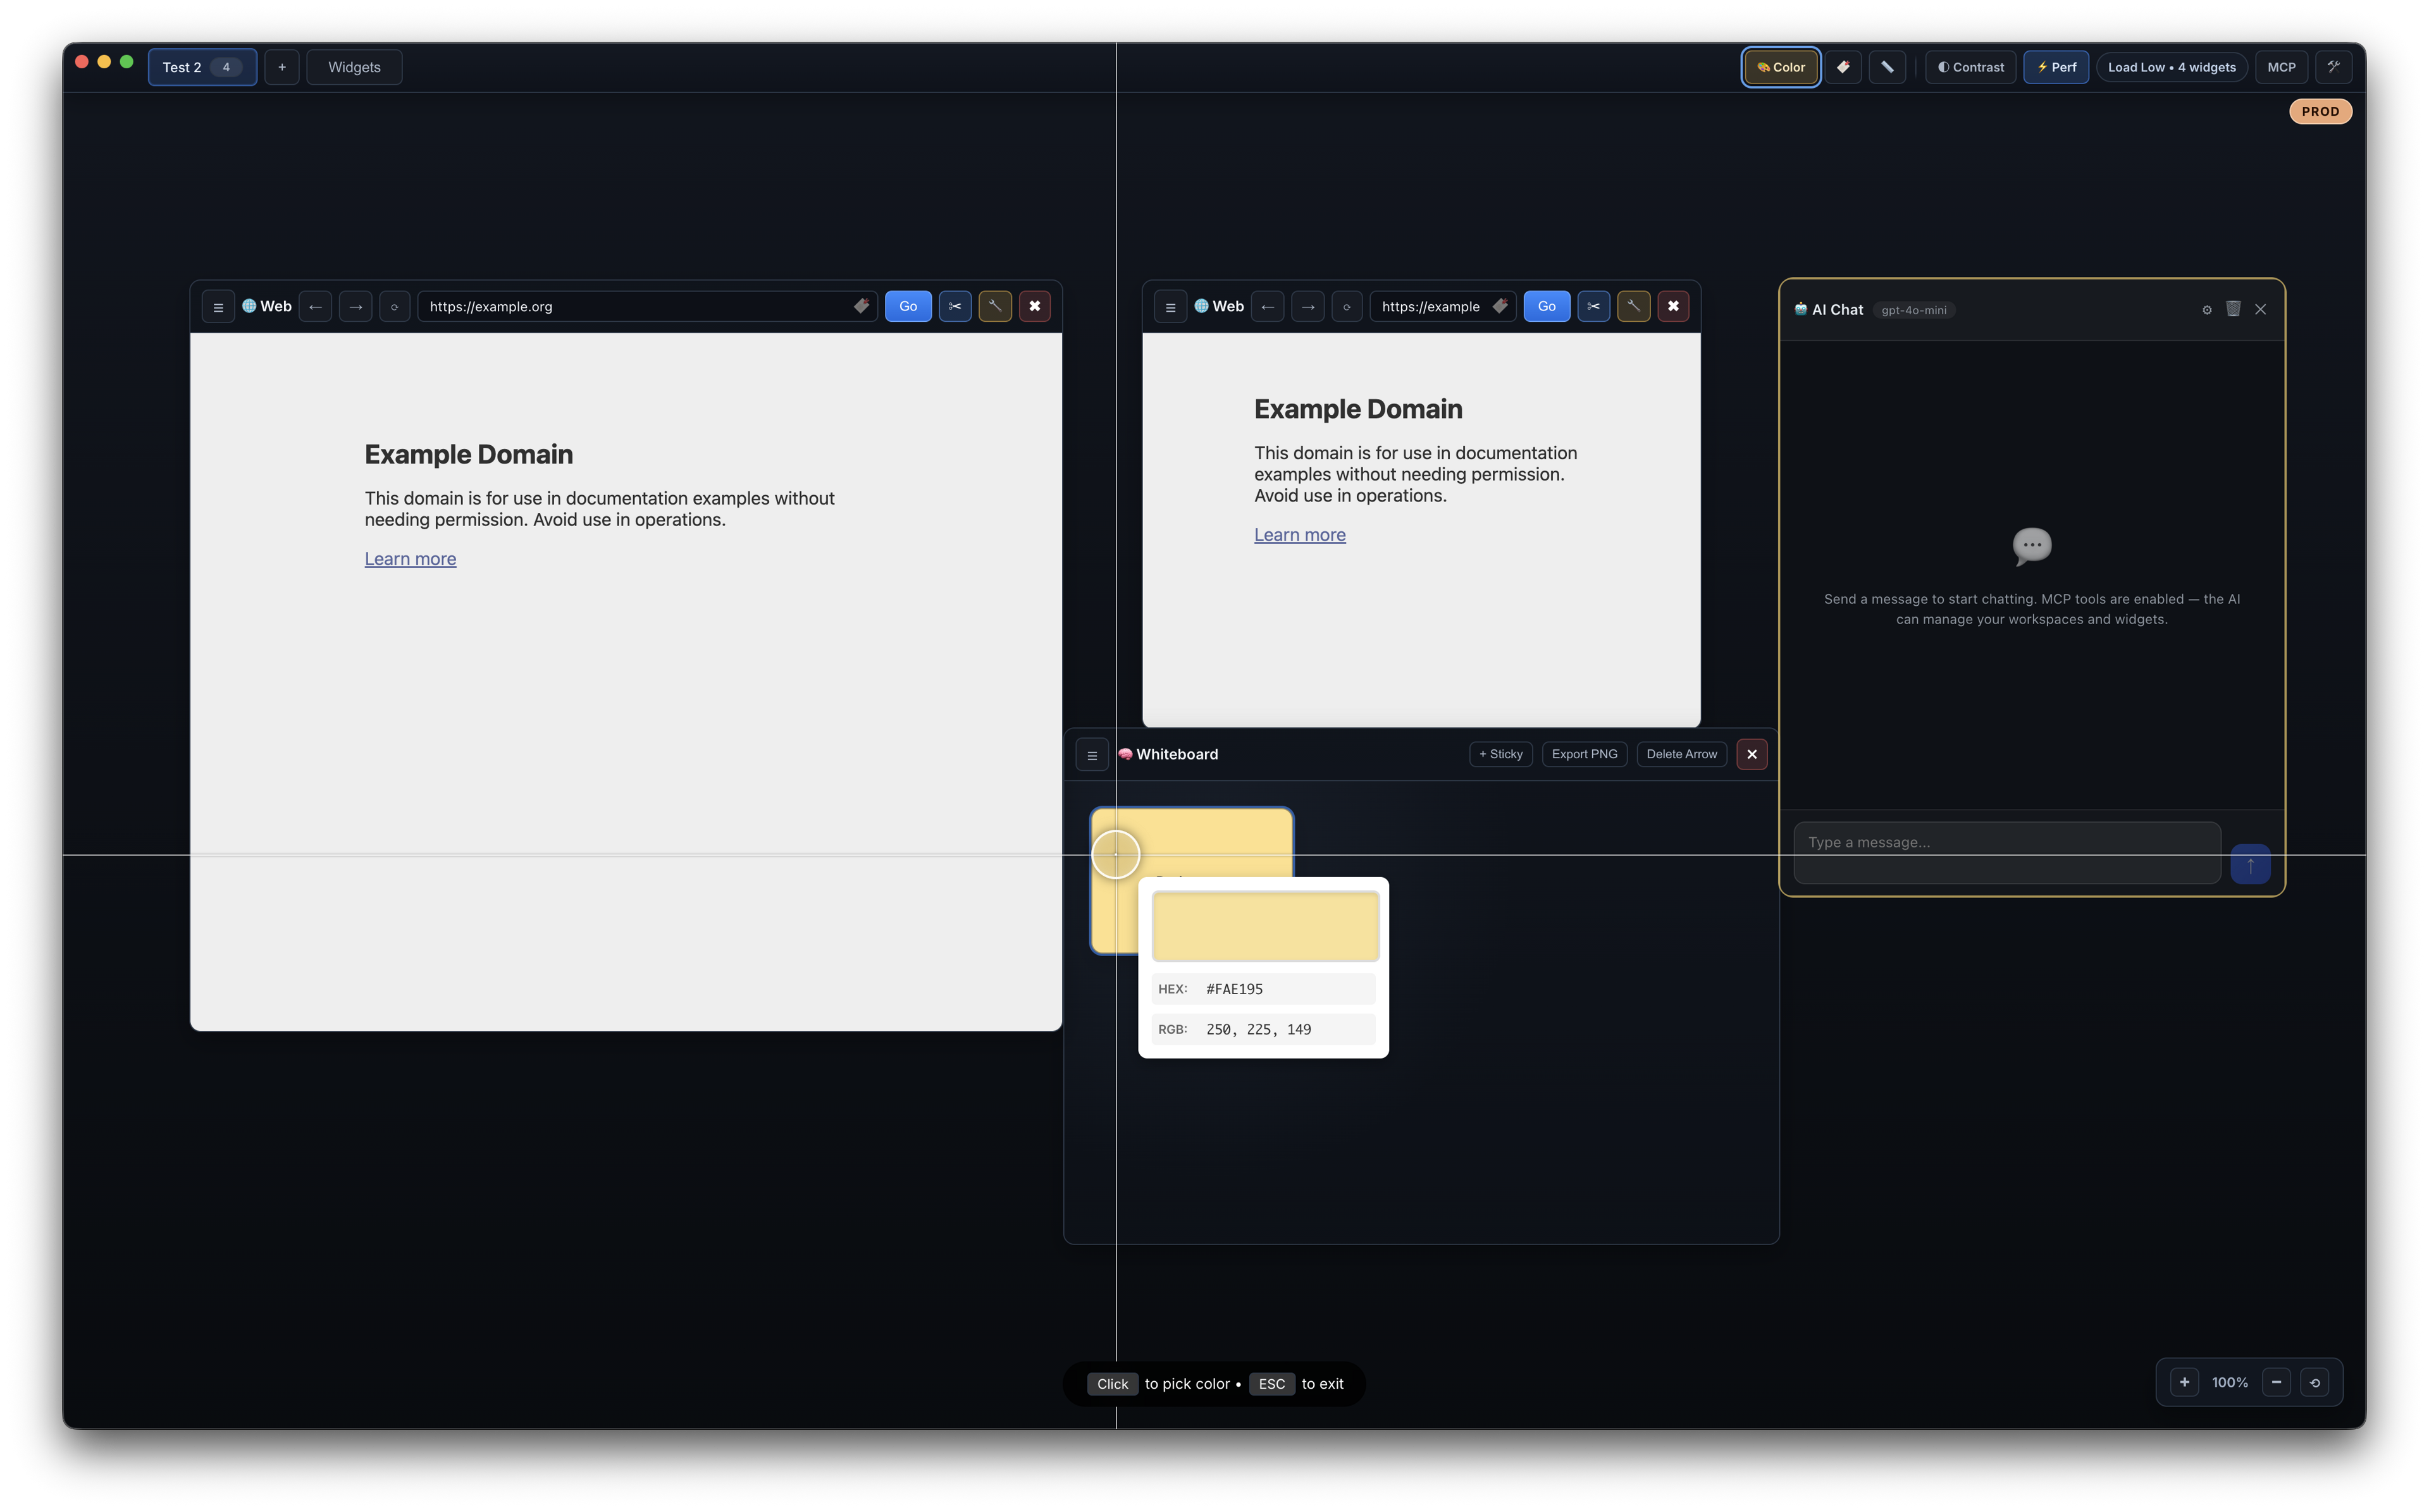This screenshot has width=2429, height=1512.
Task: Click the https://example.org URL field
Action: coord(647,306)
